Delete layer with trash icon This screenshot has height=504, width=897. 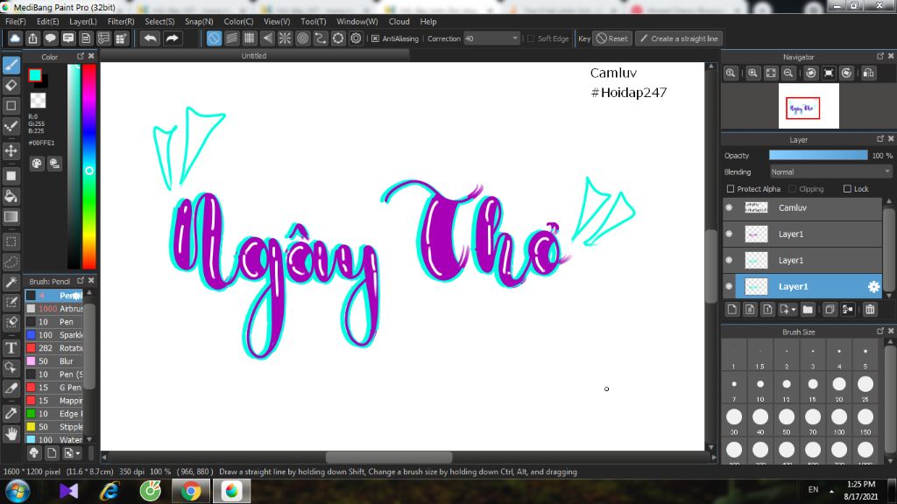[x=870, y=309]
